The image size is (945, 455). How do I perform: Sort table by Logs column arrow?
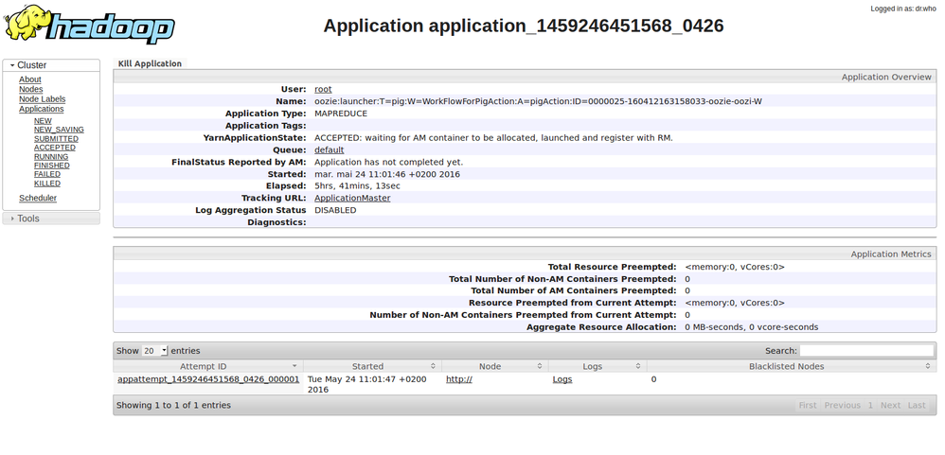[x=638, y=366]
